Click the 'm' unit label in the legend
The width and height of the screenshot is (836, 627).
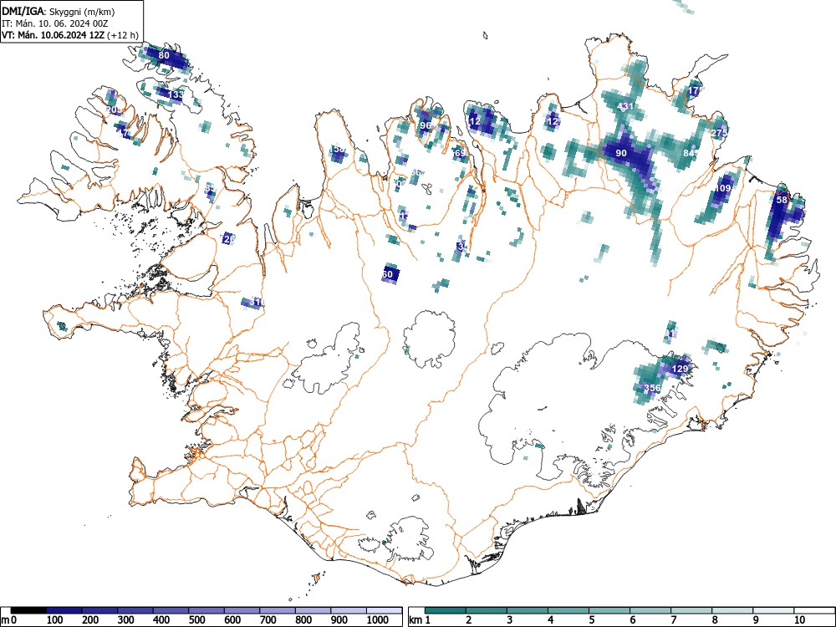[x=5, y=620]
